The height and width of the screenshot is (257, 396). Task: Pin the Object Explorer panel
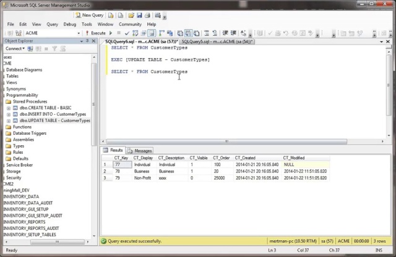[88, 40]
